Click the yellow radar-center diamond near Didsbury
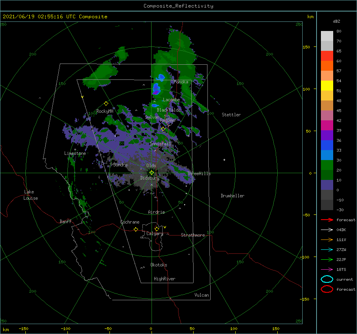This screenshot has height=334, width=357. 152,173
